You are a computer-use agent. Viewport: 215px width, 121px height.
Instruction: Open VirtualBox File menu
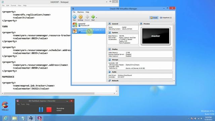pos(74,12)
